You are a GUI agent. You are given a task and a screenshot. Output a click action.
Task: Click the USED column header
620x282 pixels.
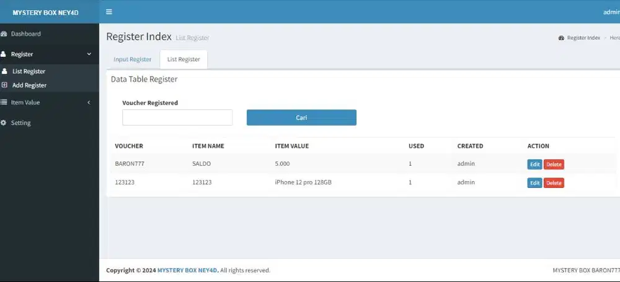point(417,146)
